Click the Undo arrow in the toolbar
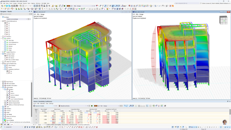231x130 pixels. click(26, 6)
